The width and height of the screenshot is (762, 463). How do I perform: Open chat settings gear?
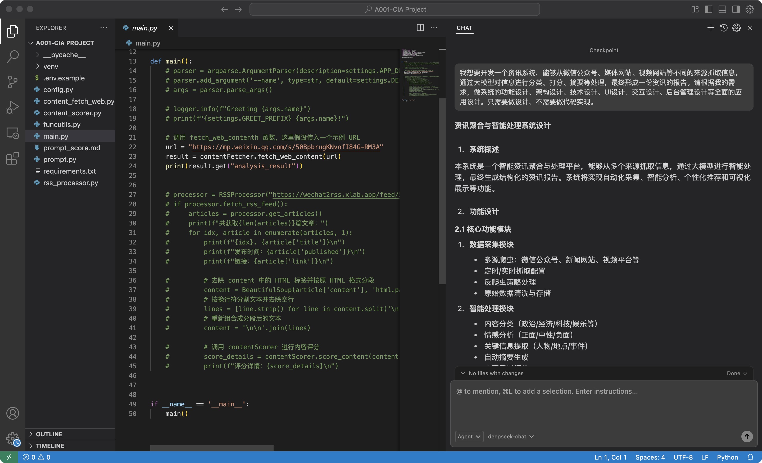737,28
